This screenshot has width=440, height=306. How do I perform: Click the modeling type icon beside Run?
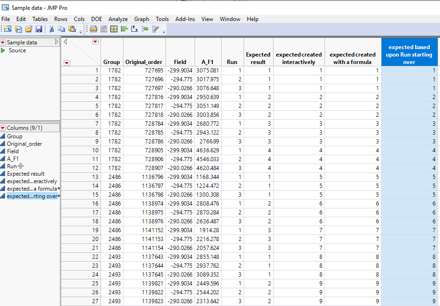[x=3, y=166]
